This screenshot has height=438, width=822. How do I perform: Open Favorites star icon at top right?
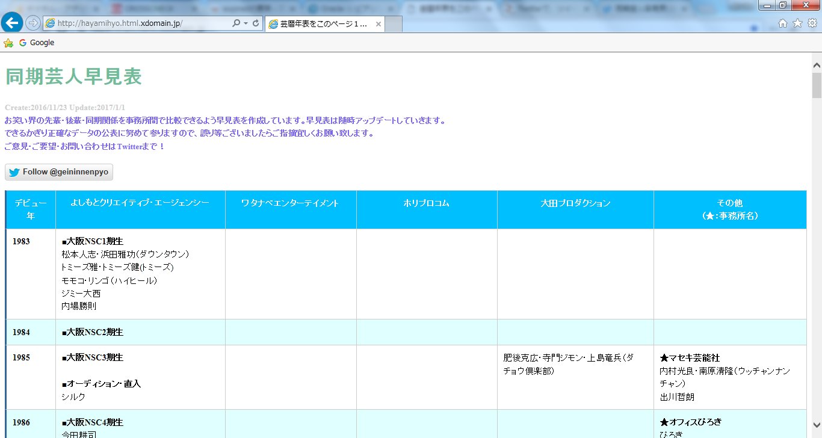797,23
